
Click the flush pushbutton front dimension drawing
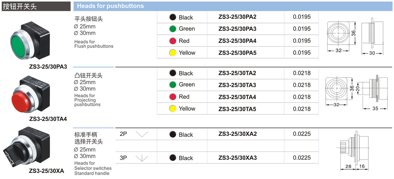(x=339, y=33)
